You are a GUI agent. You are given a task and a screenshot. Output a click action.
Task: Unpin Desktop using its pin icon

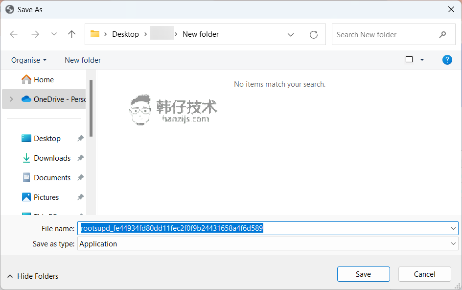[80, 138]
